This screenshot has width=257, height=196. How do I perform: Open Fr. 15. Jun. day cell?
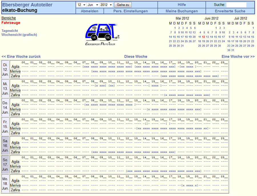pos(5,126)
